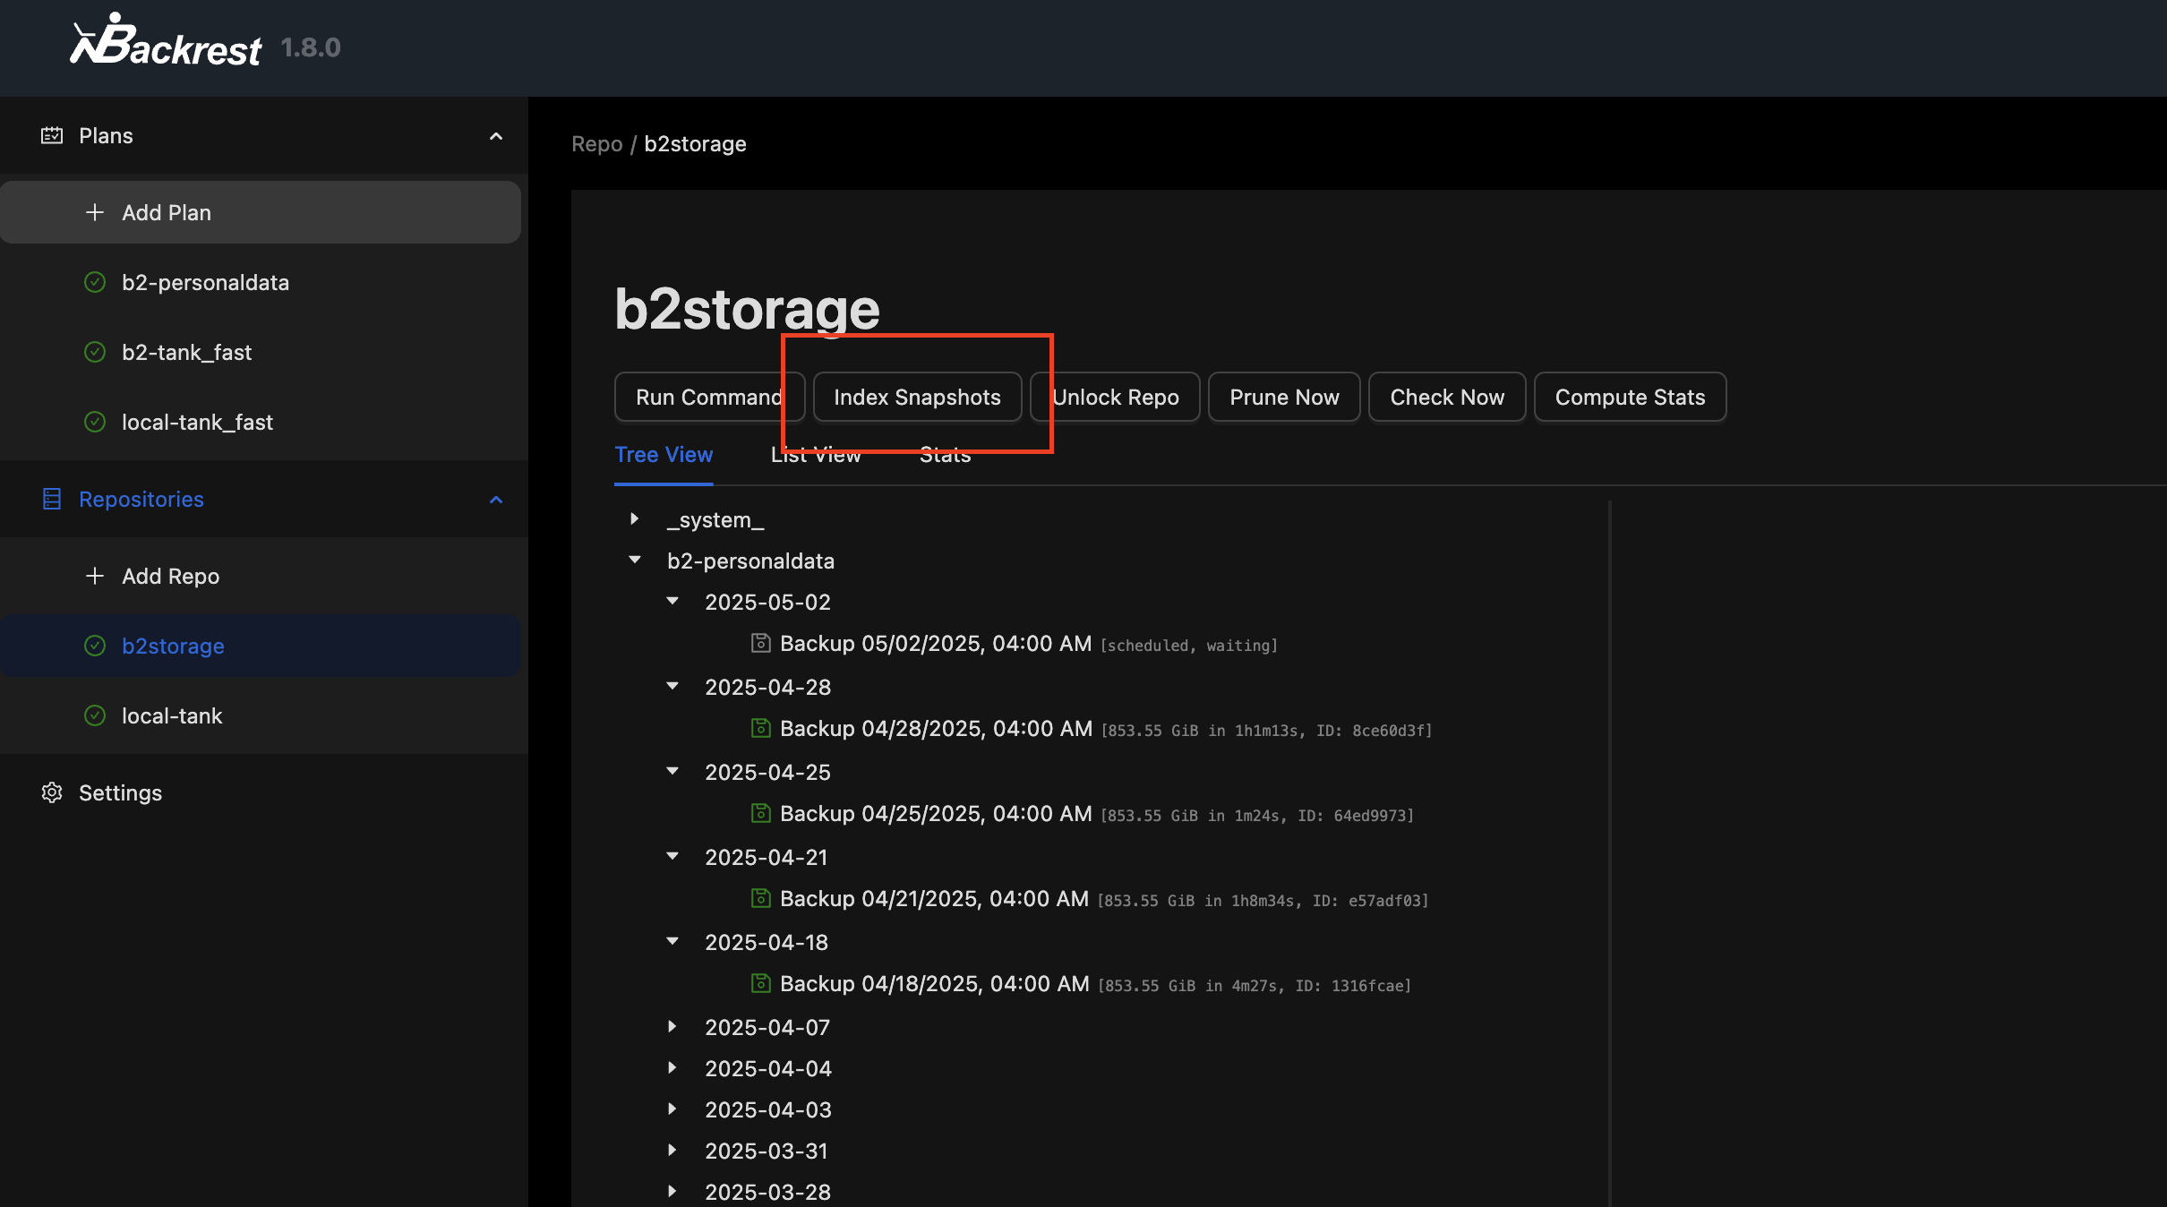Collapse the 2025-04-18 tree node
Viewport: 2167px width, 1207px height.
[x=672, y=941]
